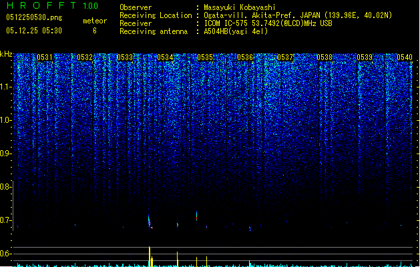Select the file name 0512250530.png
This screenshot has width=420, height=267.
34,17
